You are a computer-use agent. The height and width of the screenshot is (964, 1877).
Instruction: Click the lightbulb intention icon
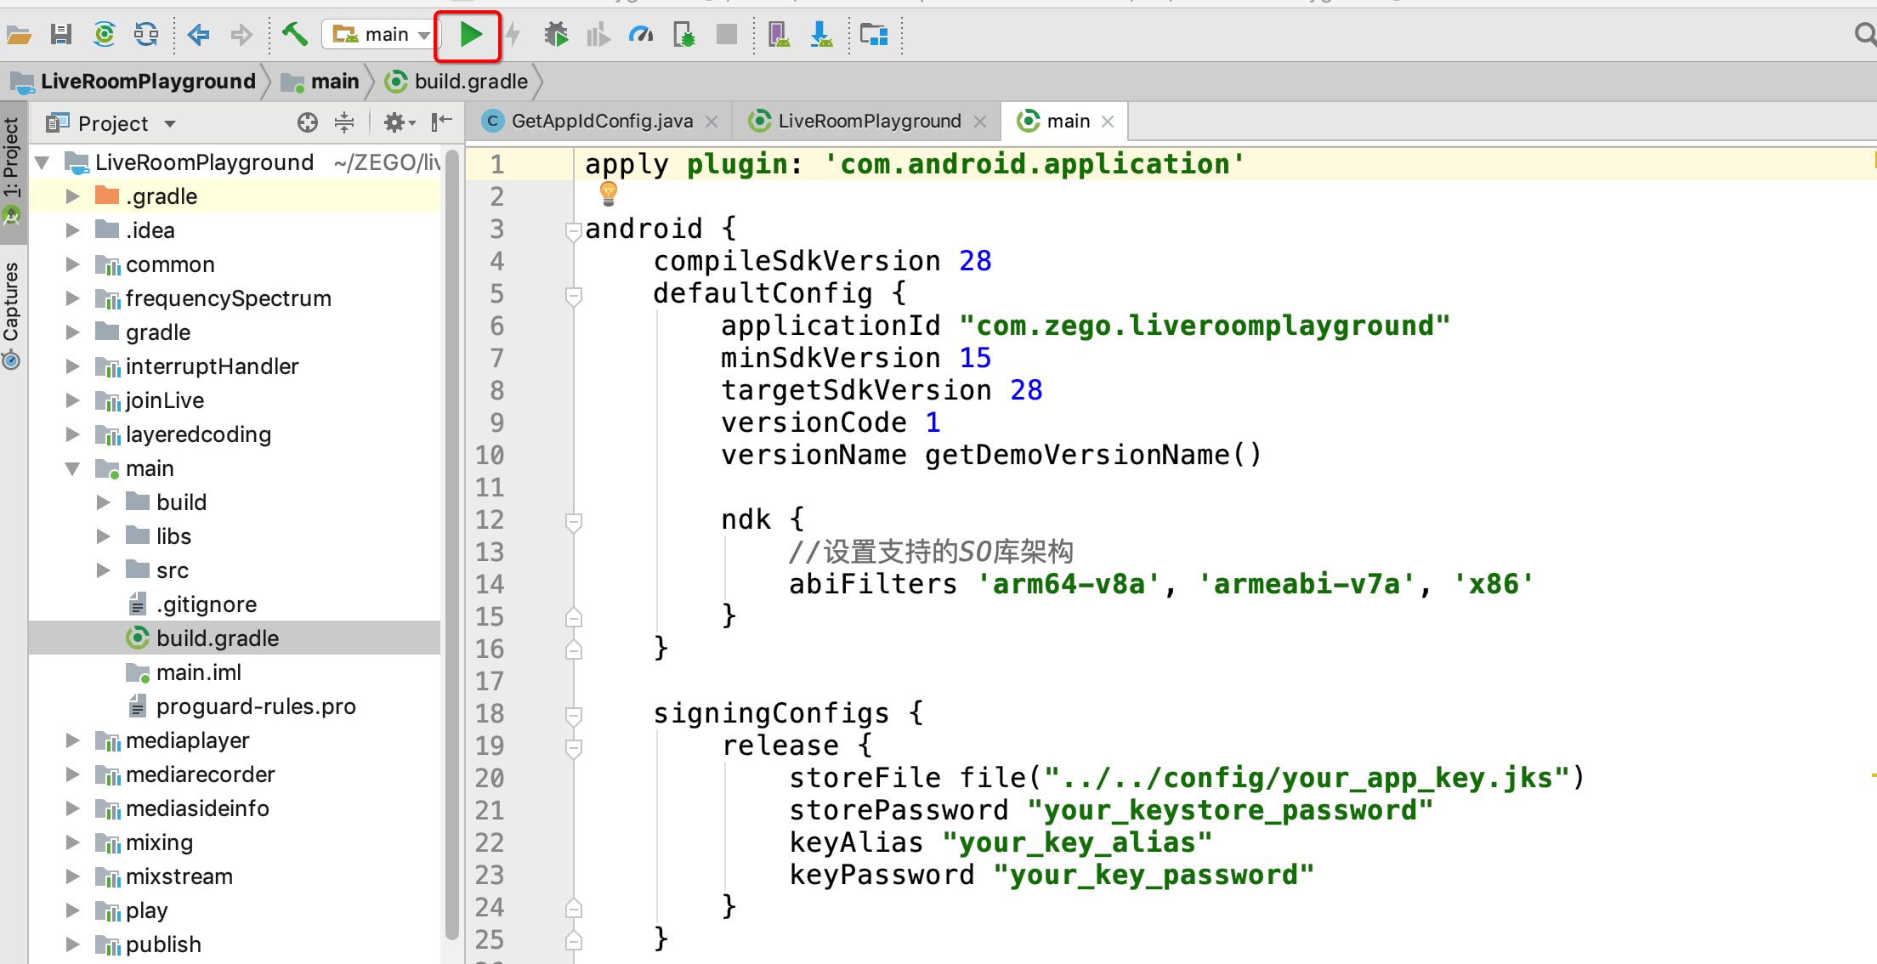[609, 194]
